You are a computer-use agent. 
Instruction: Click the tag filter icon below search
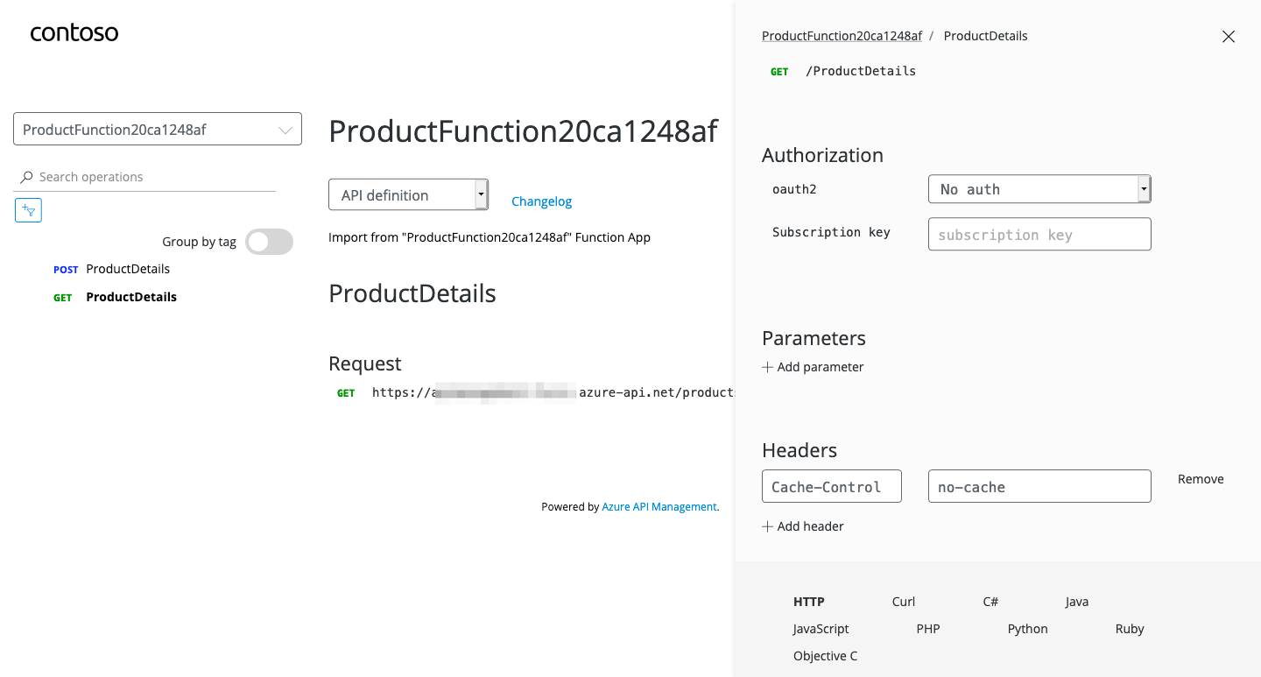click(x=29, y=210)
